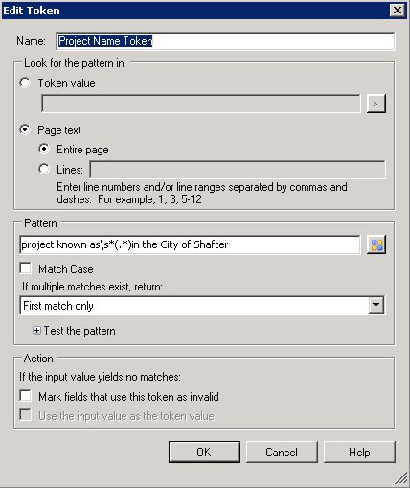The image size is (410, 488).
Task: Select the Lines radio button
Action: click(44, 169)
